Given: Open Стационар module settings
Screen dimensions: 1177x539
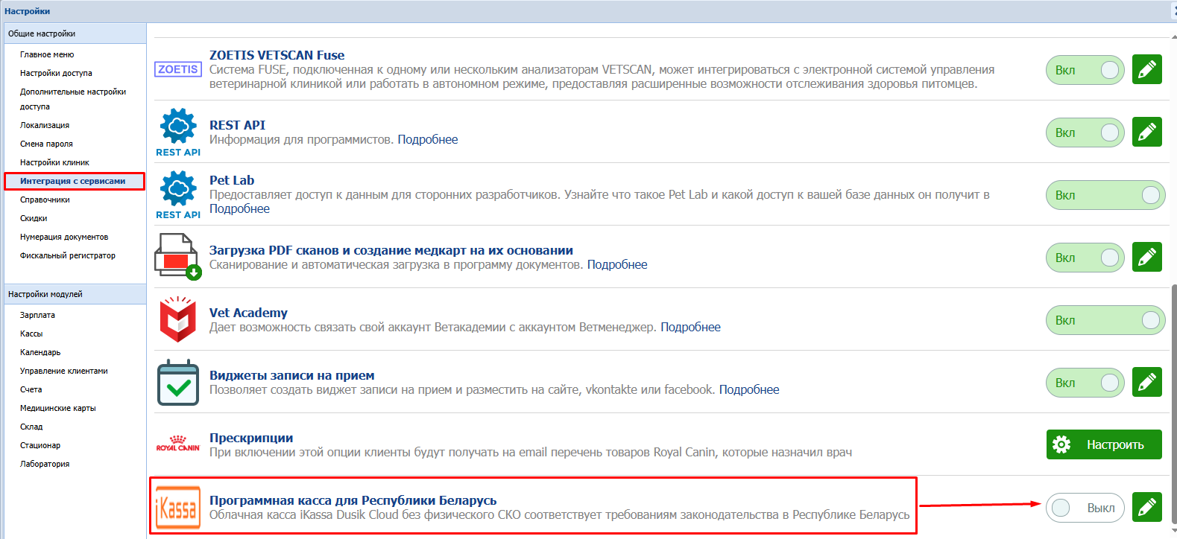Looking at the screenshot, I should (40, 445).
